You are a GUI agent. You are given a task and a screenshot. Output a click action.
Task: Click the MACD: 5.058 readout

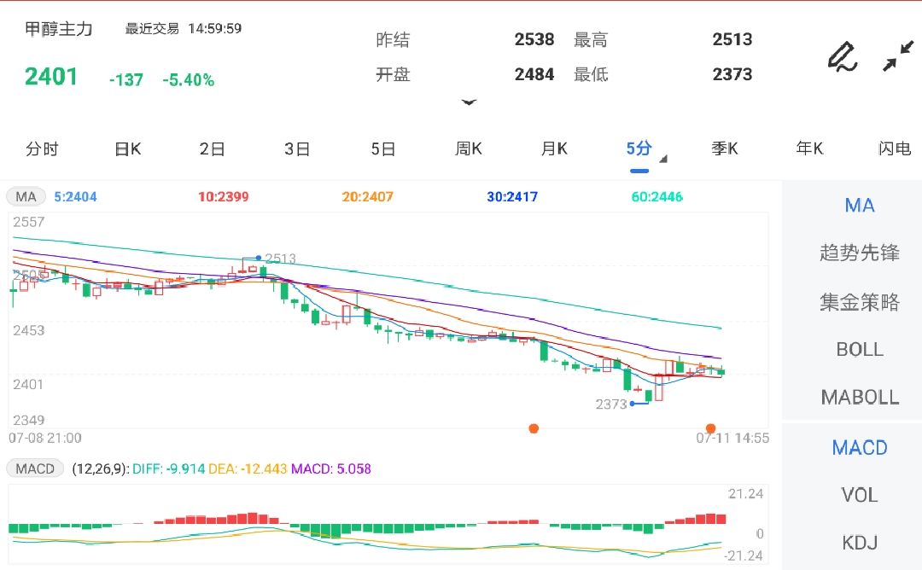point(331,469)
